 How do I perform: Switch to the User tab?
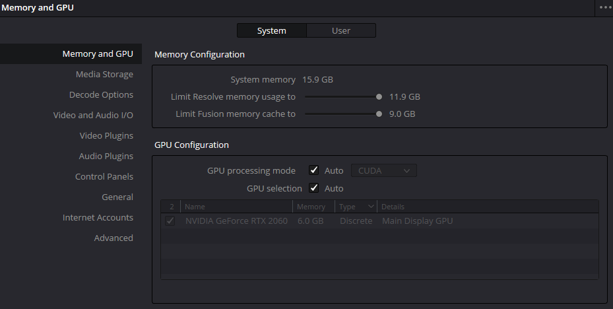tap(341, 30)
